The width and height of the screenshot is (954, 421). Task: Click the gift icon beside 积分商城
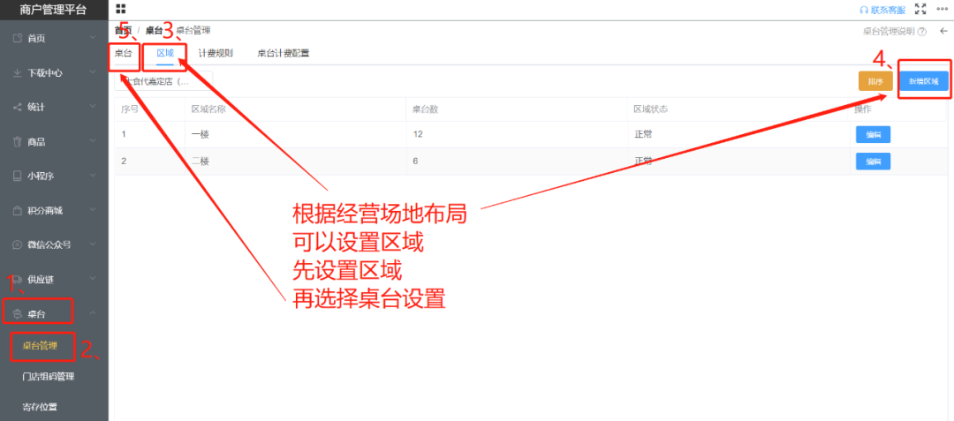18,211
